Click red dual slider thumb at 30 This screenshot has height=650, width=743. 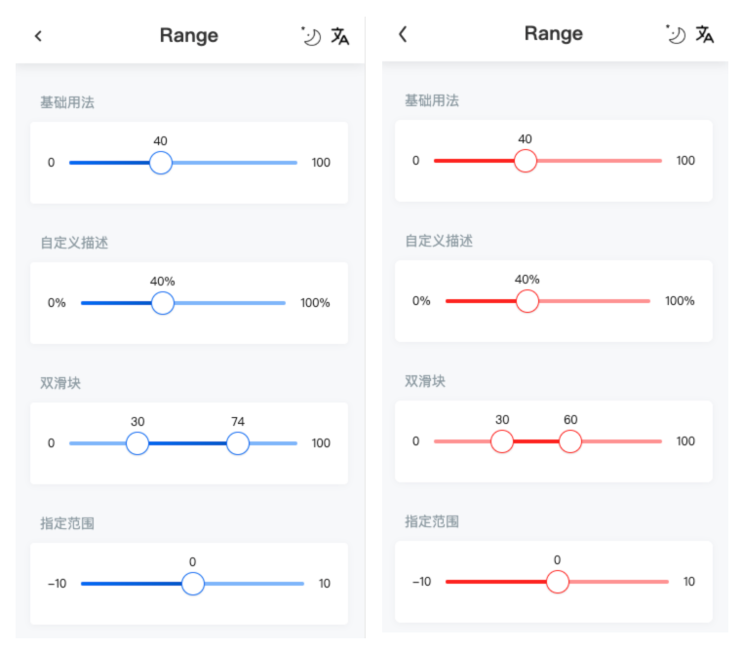[502, 441]
